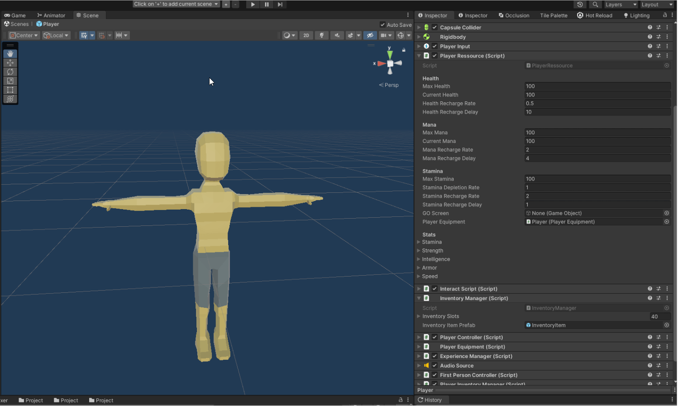
Task: Open the Layers dropdown
Action: pyautogui.click(x=621, y=5)
